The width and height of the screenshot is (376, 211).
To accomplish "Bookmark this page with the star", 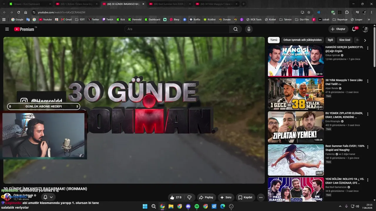I will [x=309, y=12].
